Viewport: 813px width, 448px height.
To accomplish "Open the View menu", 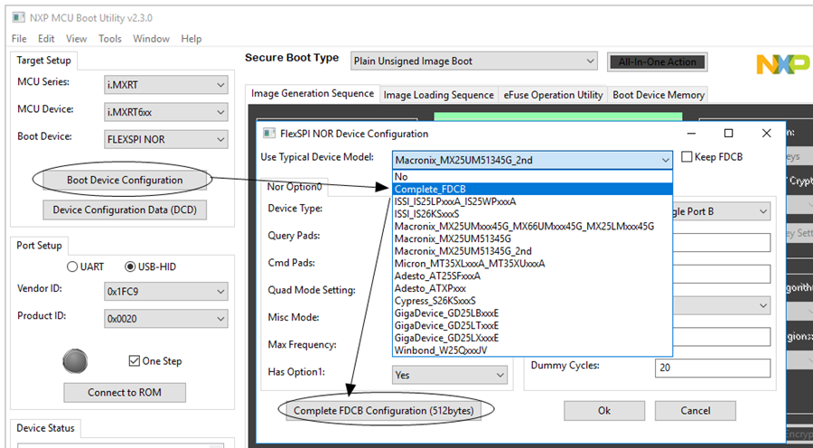I will coord(76,39).
